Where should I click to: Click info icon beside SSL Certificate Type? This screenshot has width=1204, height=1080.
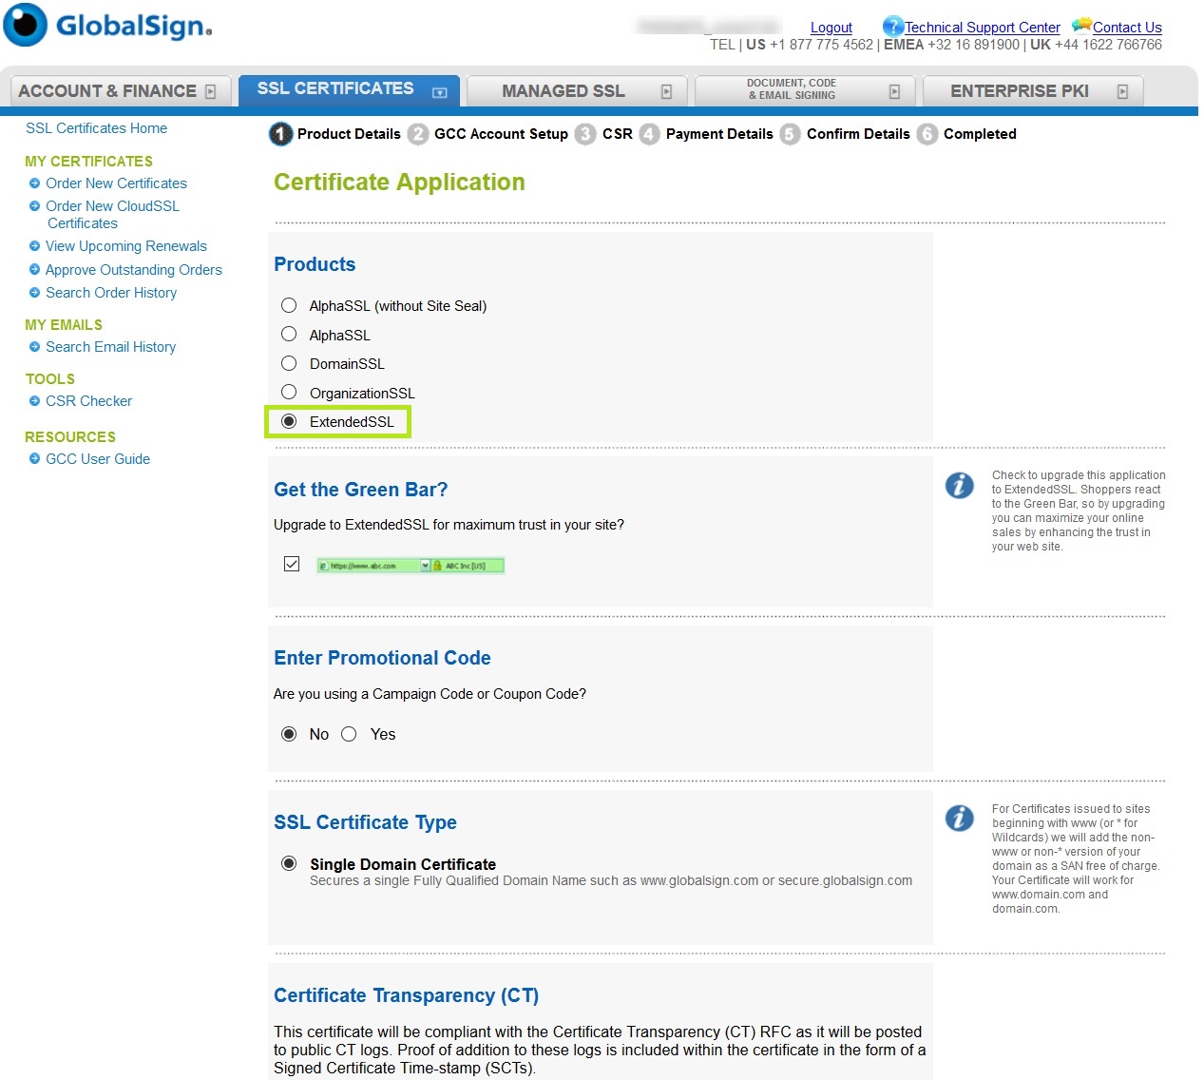959,819
